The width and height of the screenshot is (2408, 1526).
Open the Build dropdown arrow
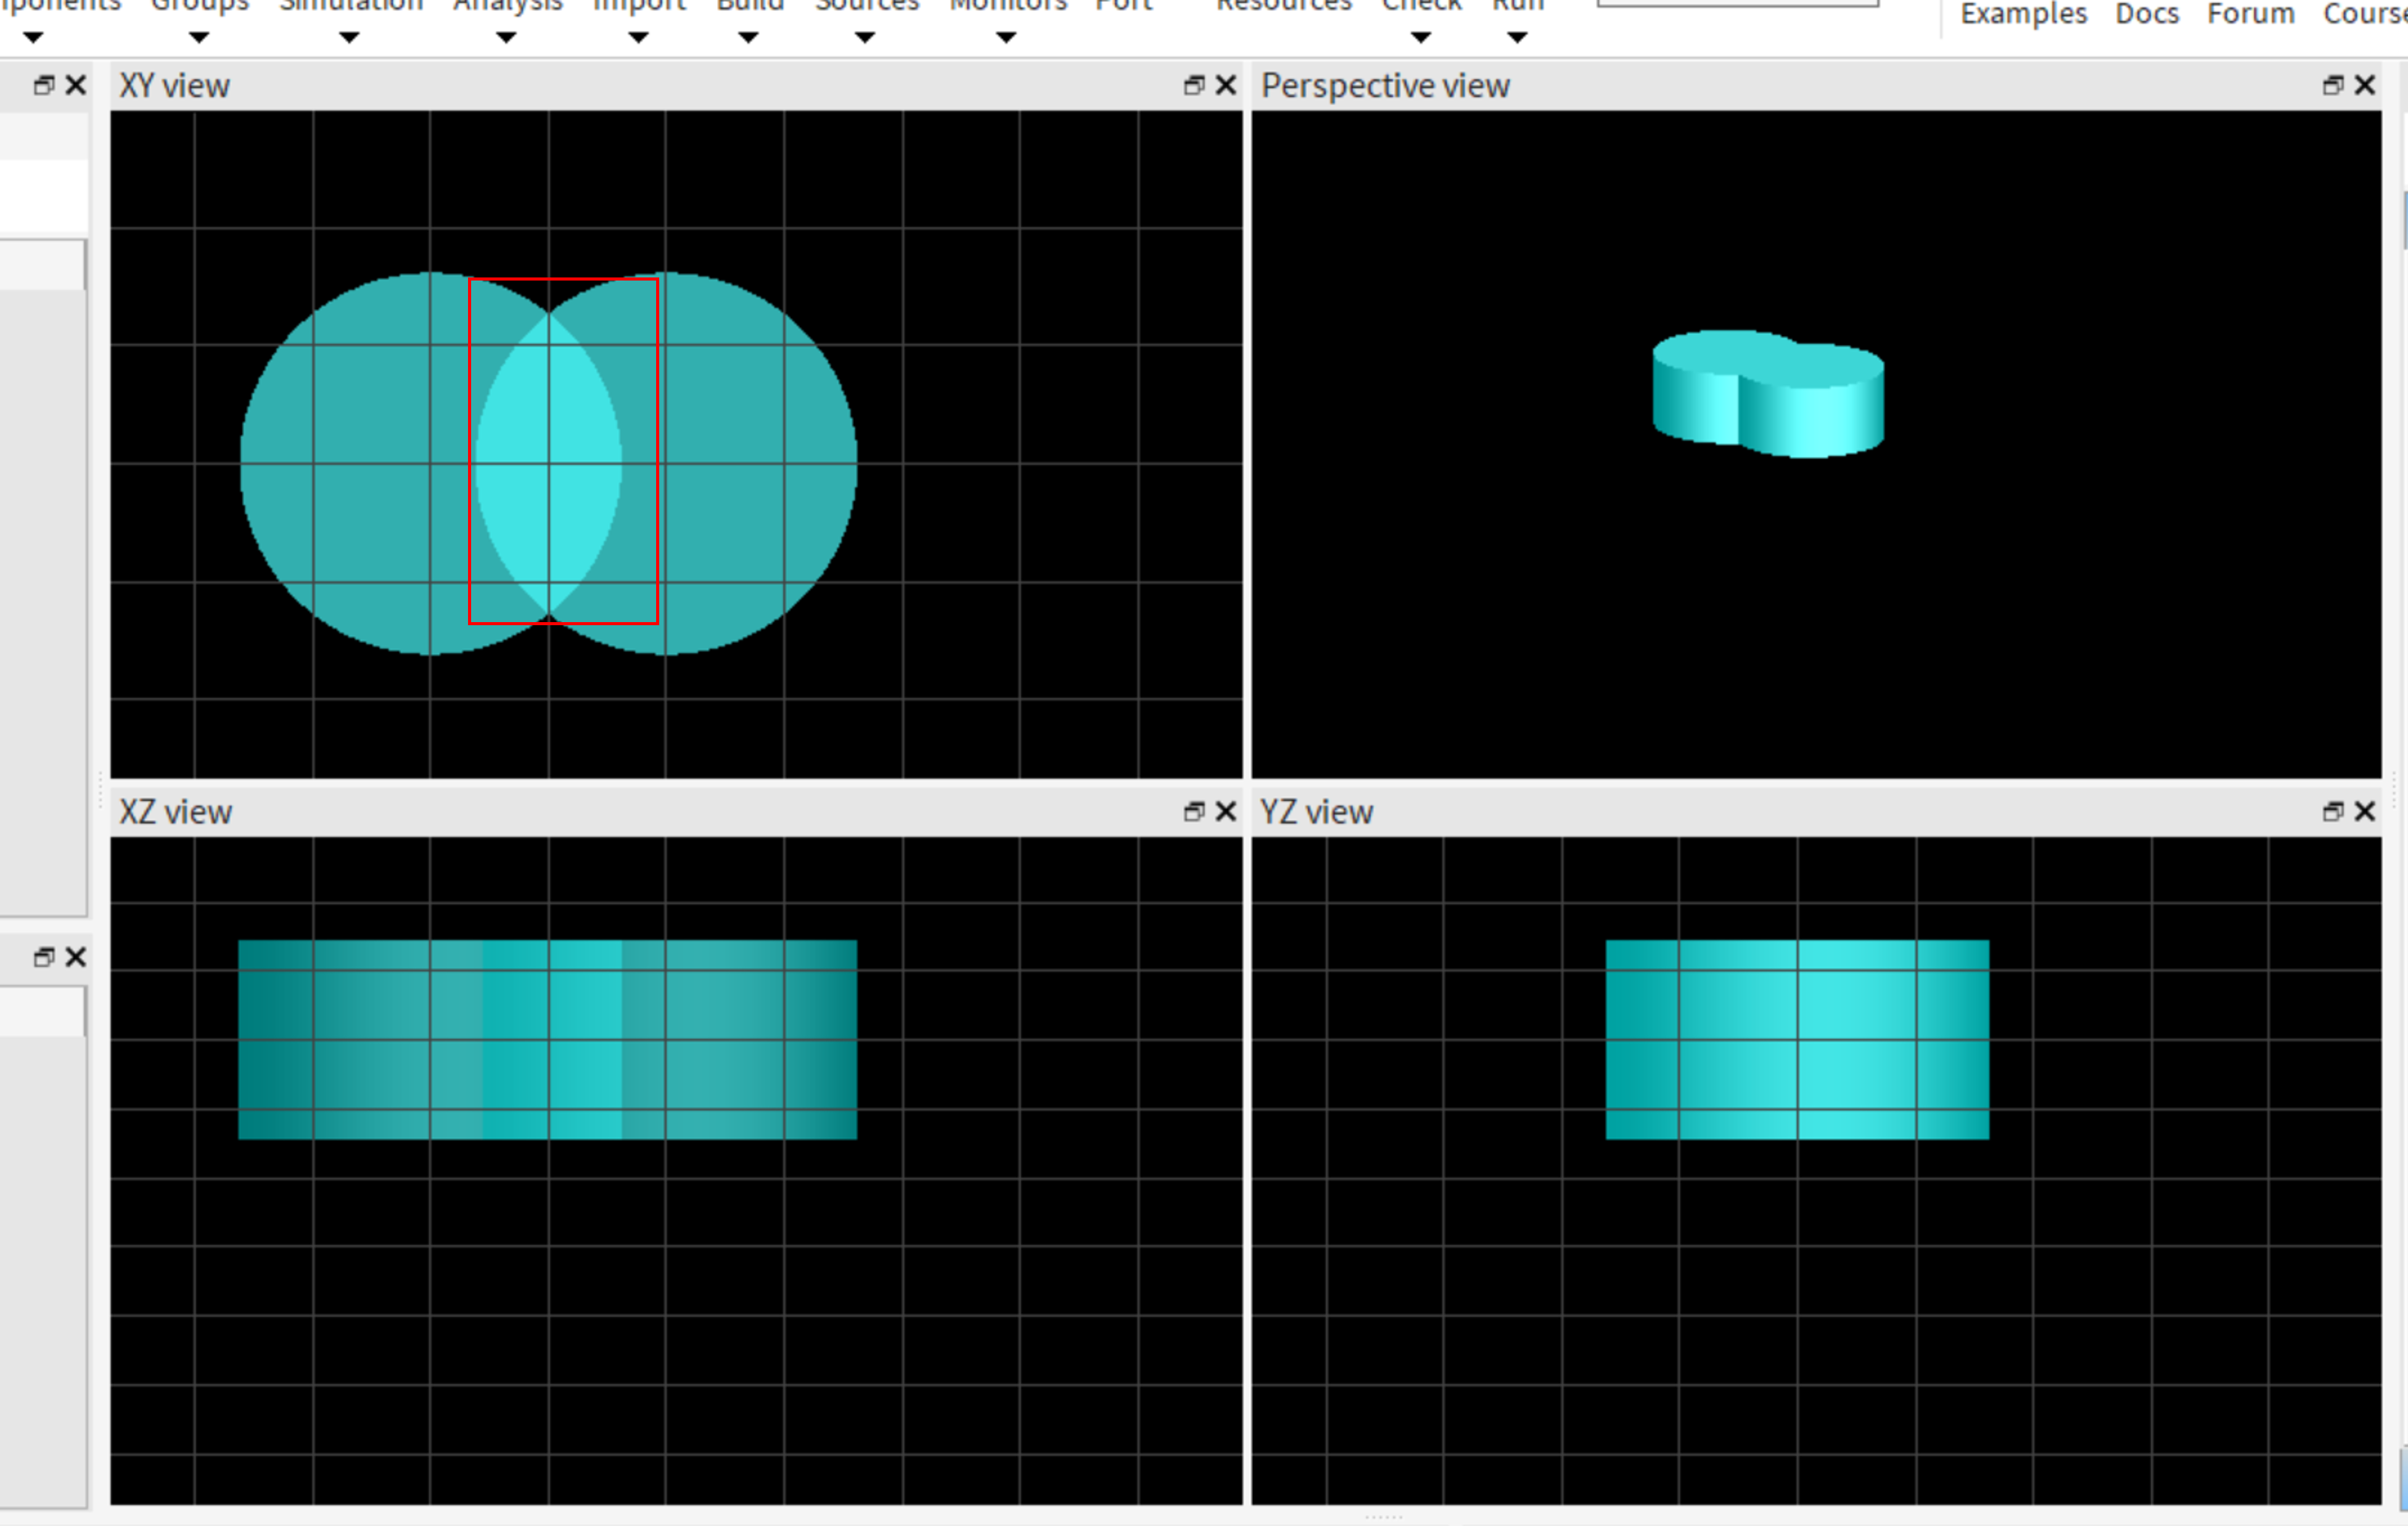coord(748,38)
